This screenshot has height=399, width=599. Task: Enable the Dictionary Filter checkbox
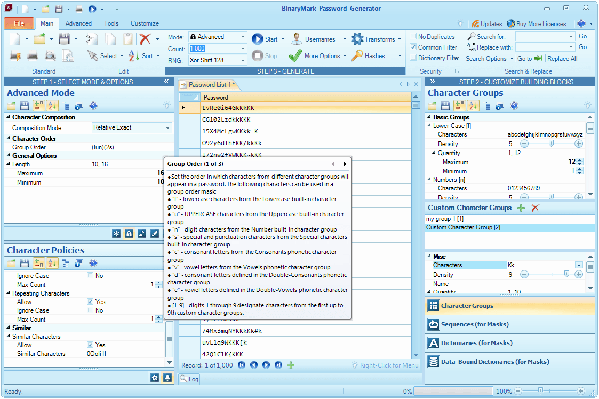[413, 58]
